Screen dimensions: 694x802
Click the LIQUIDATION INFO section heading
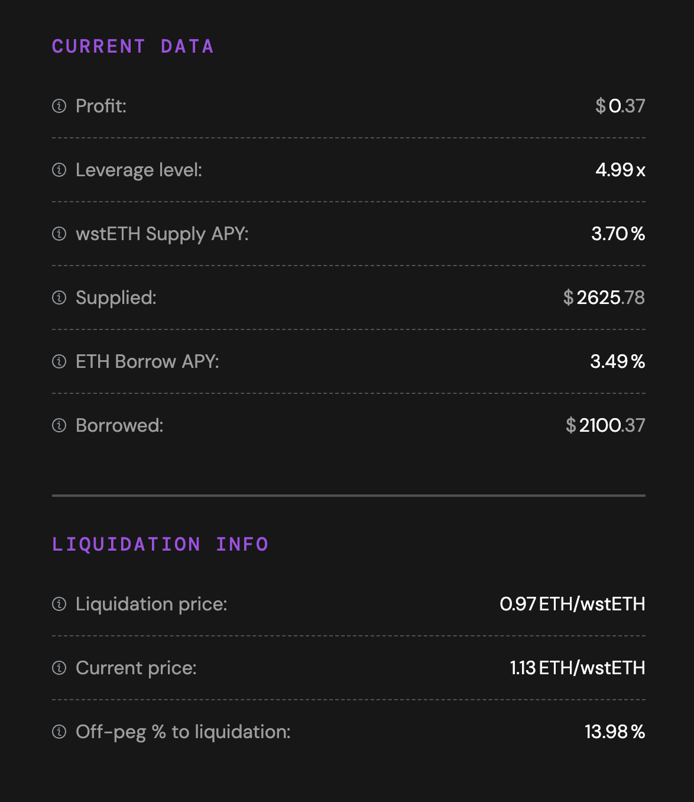coord(160,544)
